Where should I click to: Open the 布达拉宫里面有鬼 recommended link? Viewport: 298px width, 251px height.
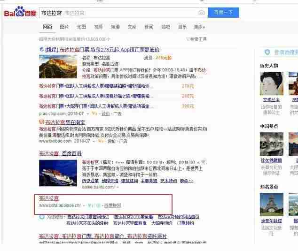pyautogui.click(x=130, y=223)
